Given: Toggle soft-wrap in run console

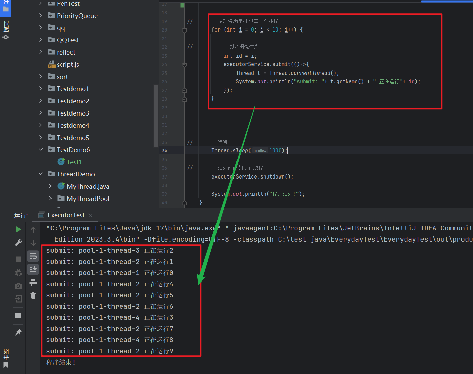Looking at the screenshot, I should coord(33,256).
